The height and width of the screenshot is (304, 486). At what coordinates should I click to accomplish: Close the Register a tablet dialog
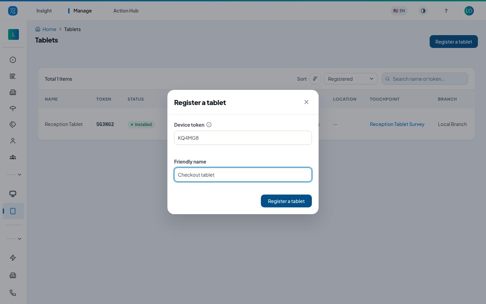[306, 102]
